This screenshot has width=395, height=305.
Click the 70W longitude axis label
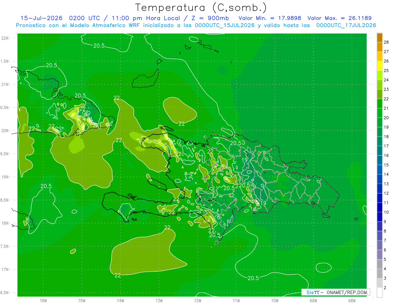(275, 300)
